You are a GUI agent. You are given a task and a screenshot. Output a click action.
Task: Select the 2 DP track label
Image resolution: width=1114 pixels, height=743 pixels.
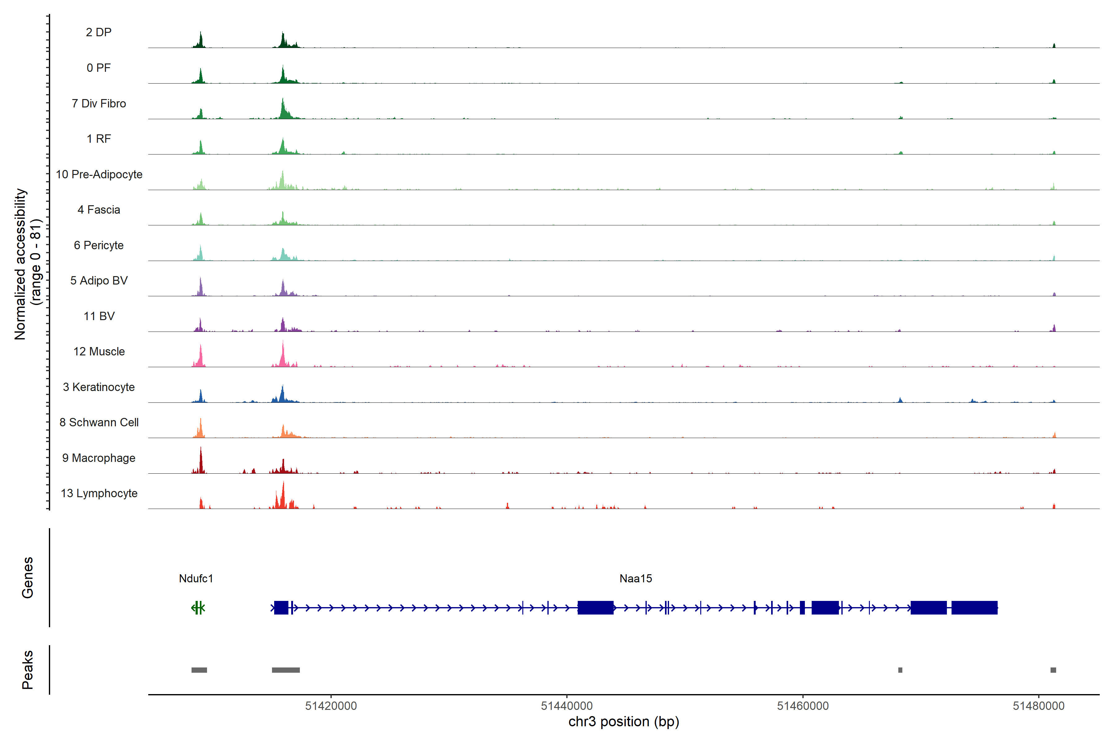coord(98,32)
